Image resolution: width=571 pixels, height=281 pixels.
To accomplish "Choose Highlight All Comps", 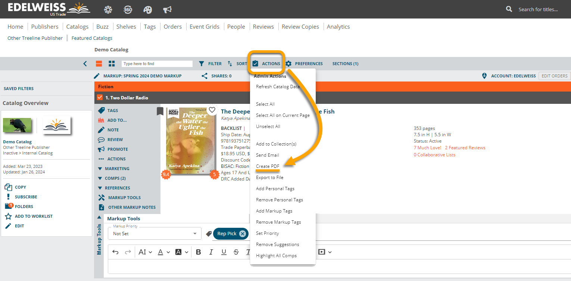I will click(276, 256).
